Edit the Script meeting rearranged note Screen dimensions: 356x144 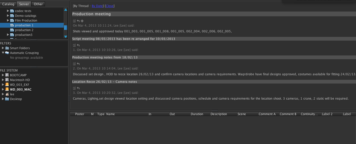(x=74, y=45)
